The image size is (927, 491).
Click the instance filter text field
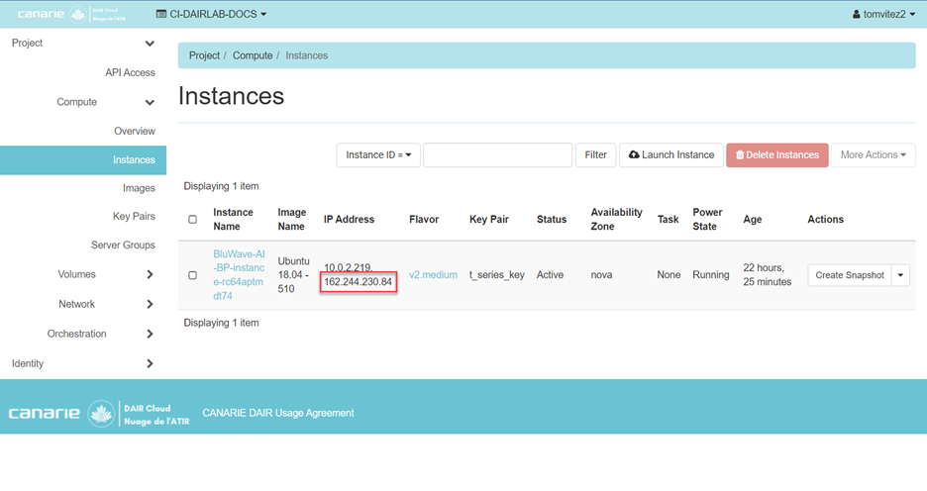[x=497, y=155]
